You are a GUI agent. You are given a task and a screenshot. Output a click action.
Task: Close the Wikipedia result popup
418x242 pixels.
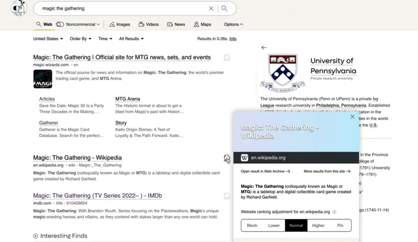click(352, 117)
